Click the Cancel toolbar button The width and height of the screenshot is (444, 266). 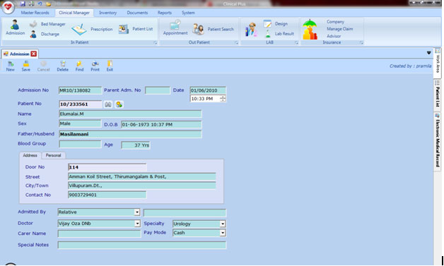[43, 66]
